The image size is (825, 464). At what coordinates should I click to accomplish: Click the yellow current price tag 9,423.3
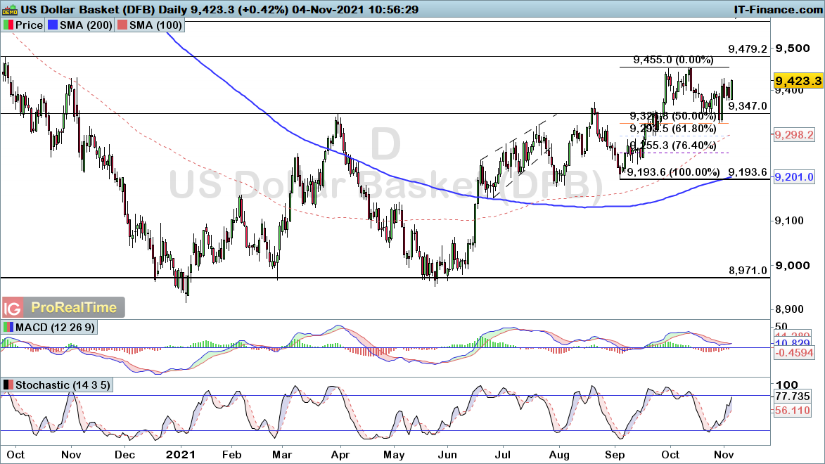798,81
